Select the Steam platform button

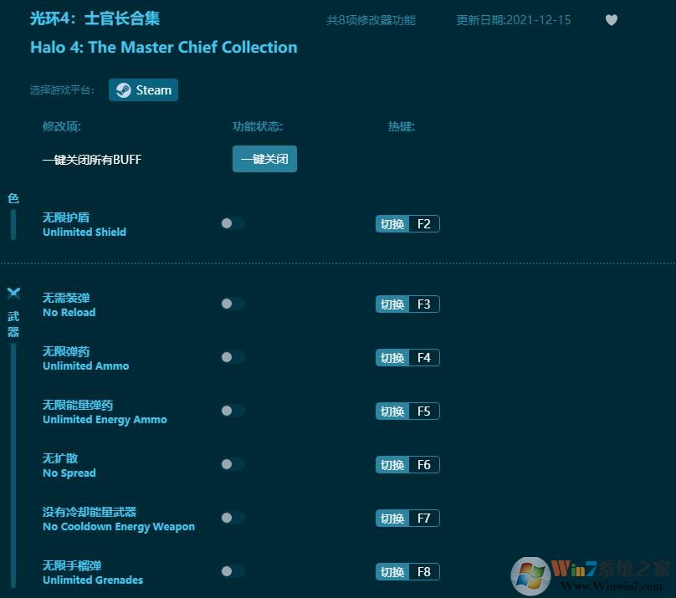(x=143, y=90)
